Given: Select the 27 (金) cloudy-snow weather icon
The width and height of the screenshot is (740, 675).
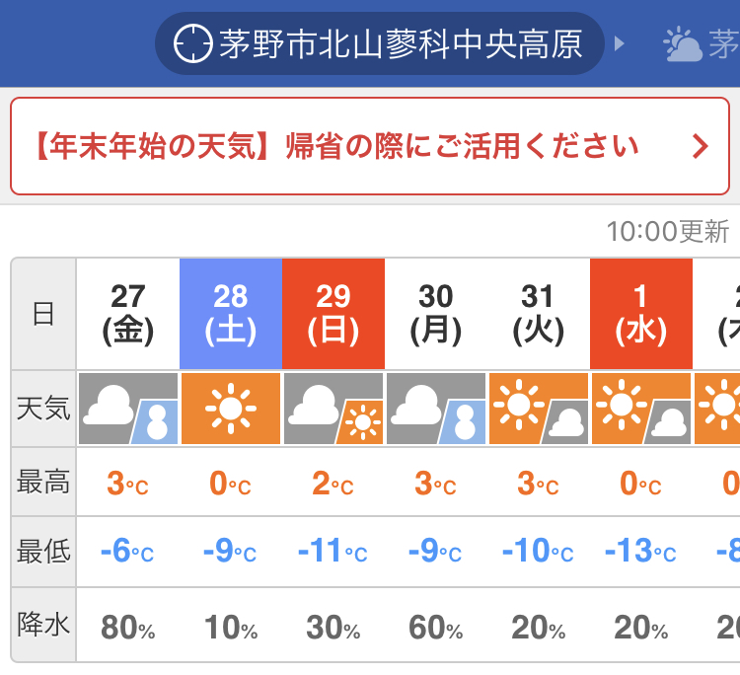Looking at the screenshot, I should tap(128, 409).
